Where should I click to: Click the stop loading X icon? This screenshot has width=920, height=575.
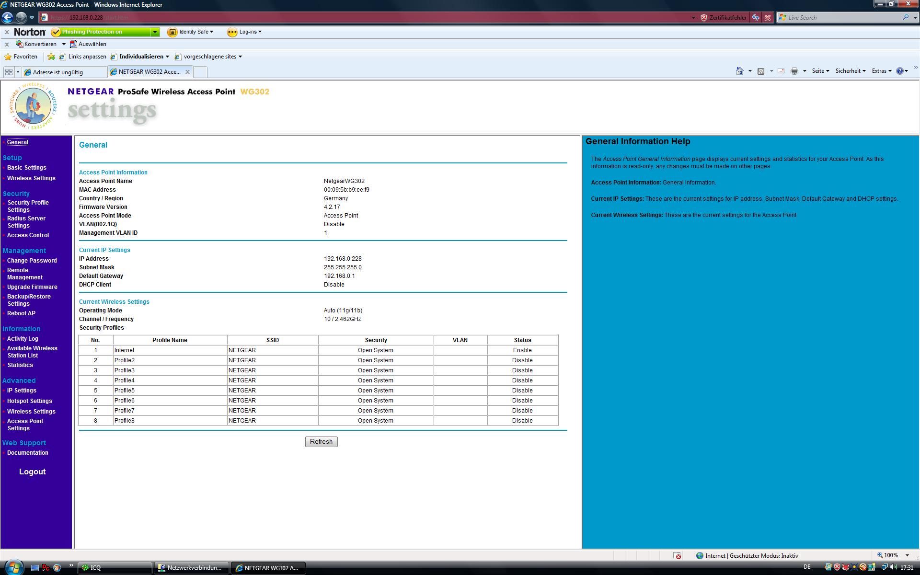click(x=768, y=18)
